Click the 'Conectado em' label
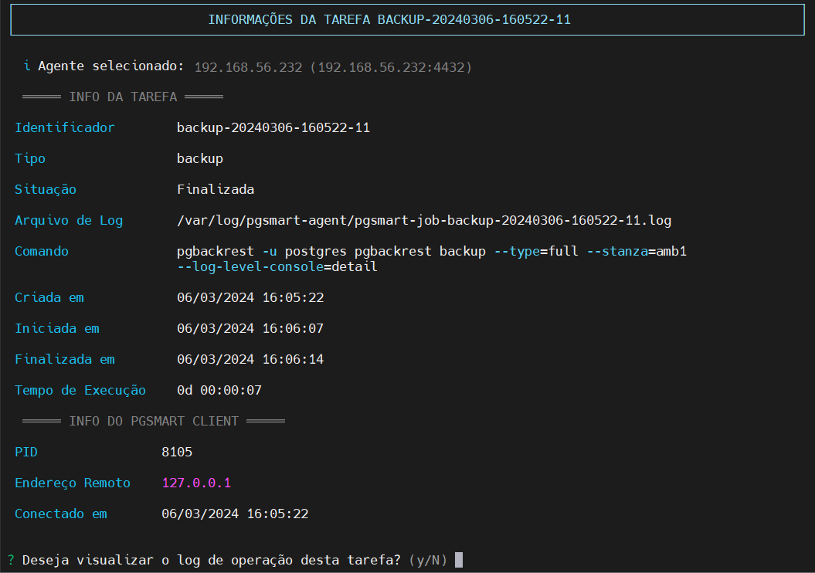 coord(61,514)
